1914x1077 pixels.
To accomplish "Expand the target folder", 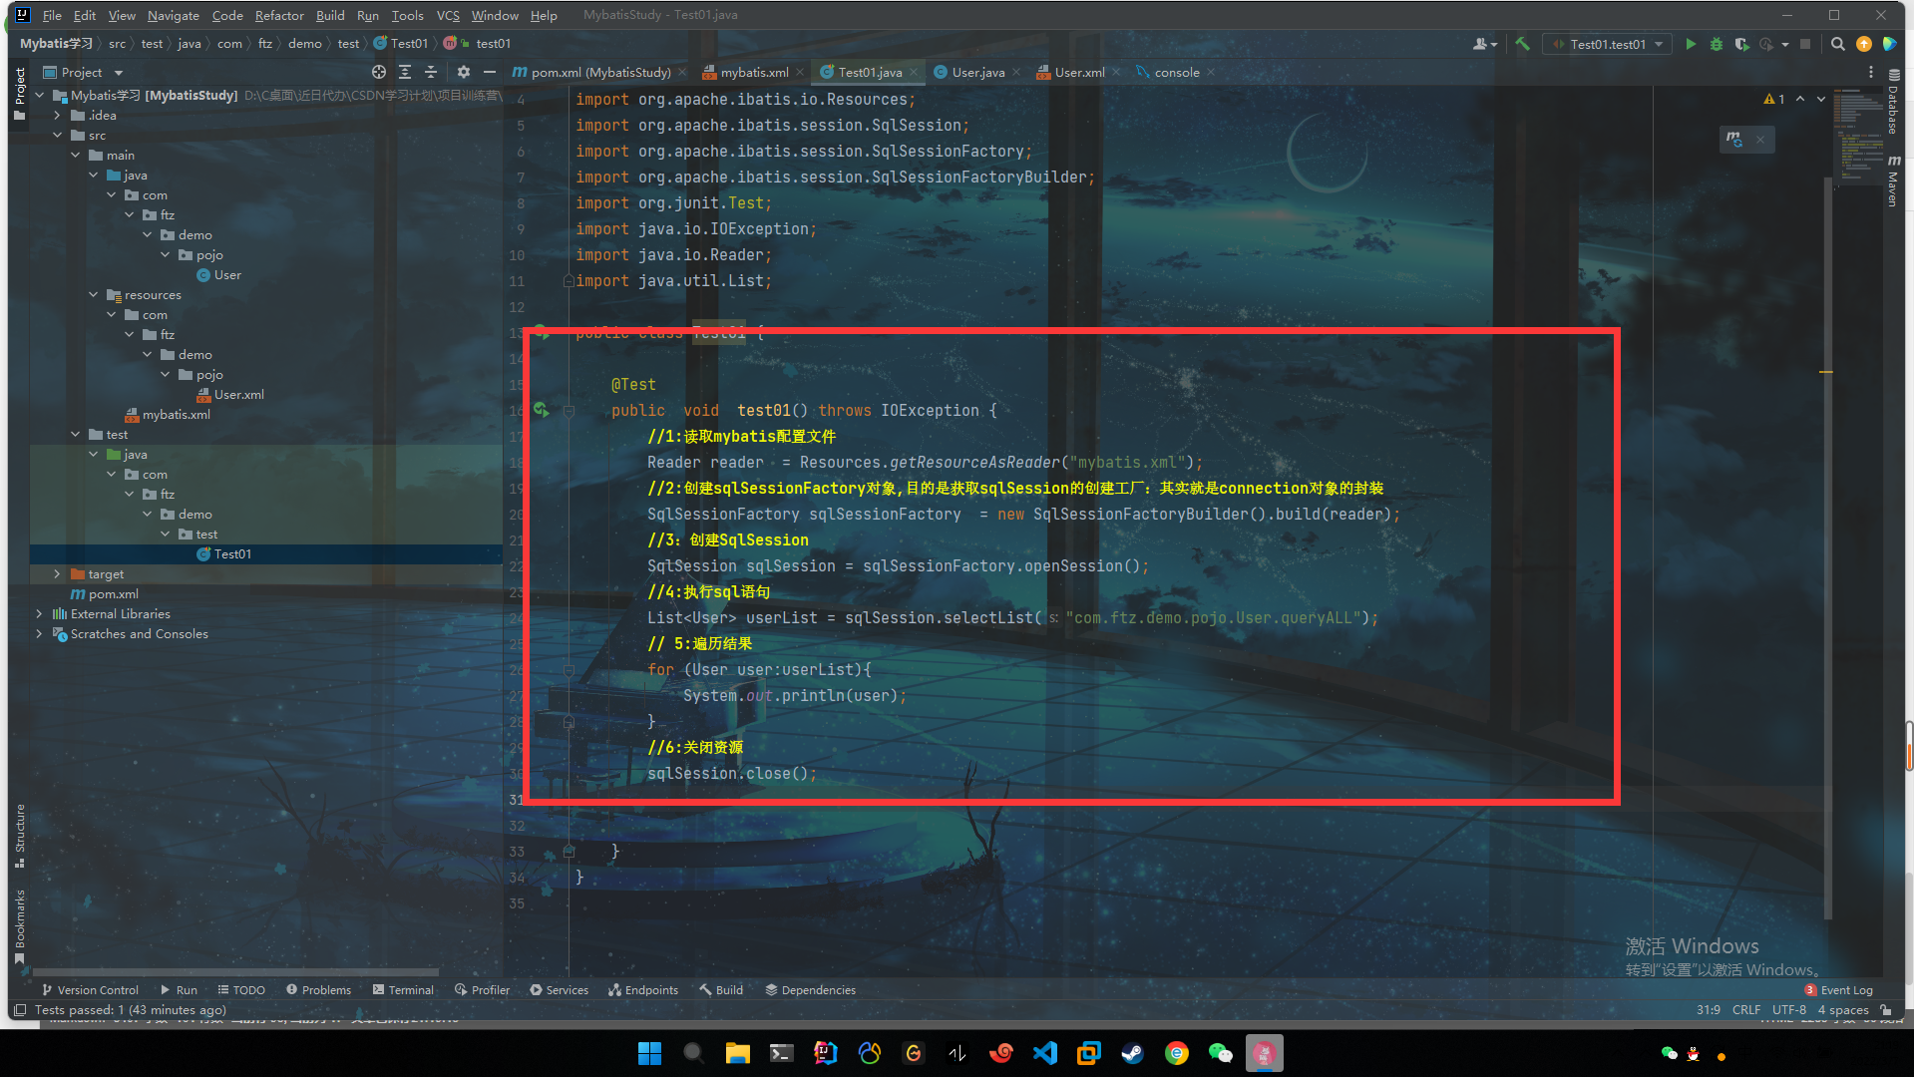I will [57, 574].
